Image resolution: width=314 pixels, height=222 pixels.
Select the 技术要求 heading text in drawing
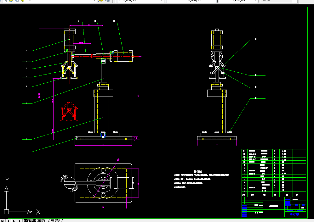[198, 171]
